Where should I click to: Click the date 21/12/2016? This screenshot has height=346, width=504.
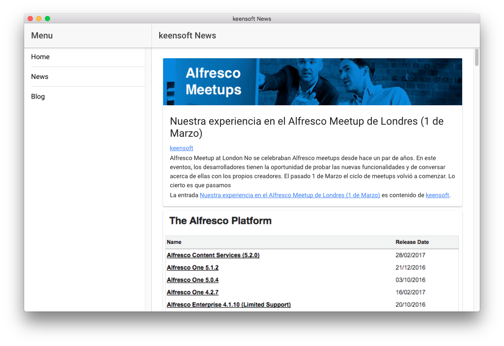click(x=410, y=267)
